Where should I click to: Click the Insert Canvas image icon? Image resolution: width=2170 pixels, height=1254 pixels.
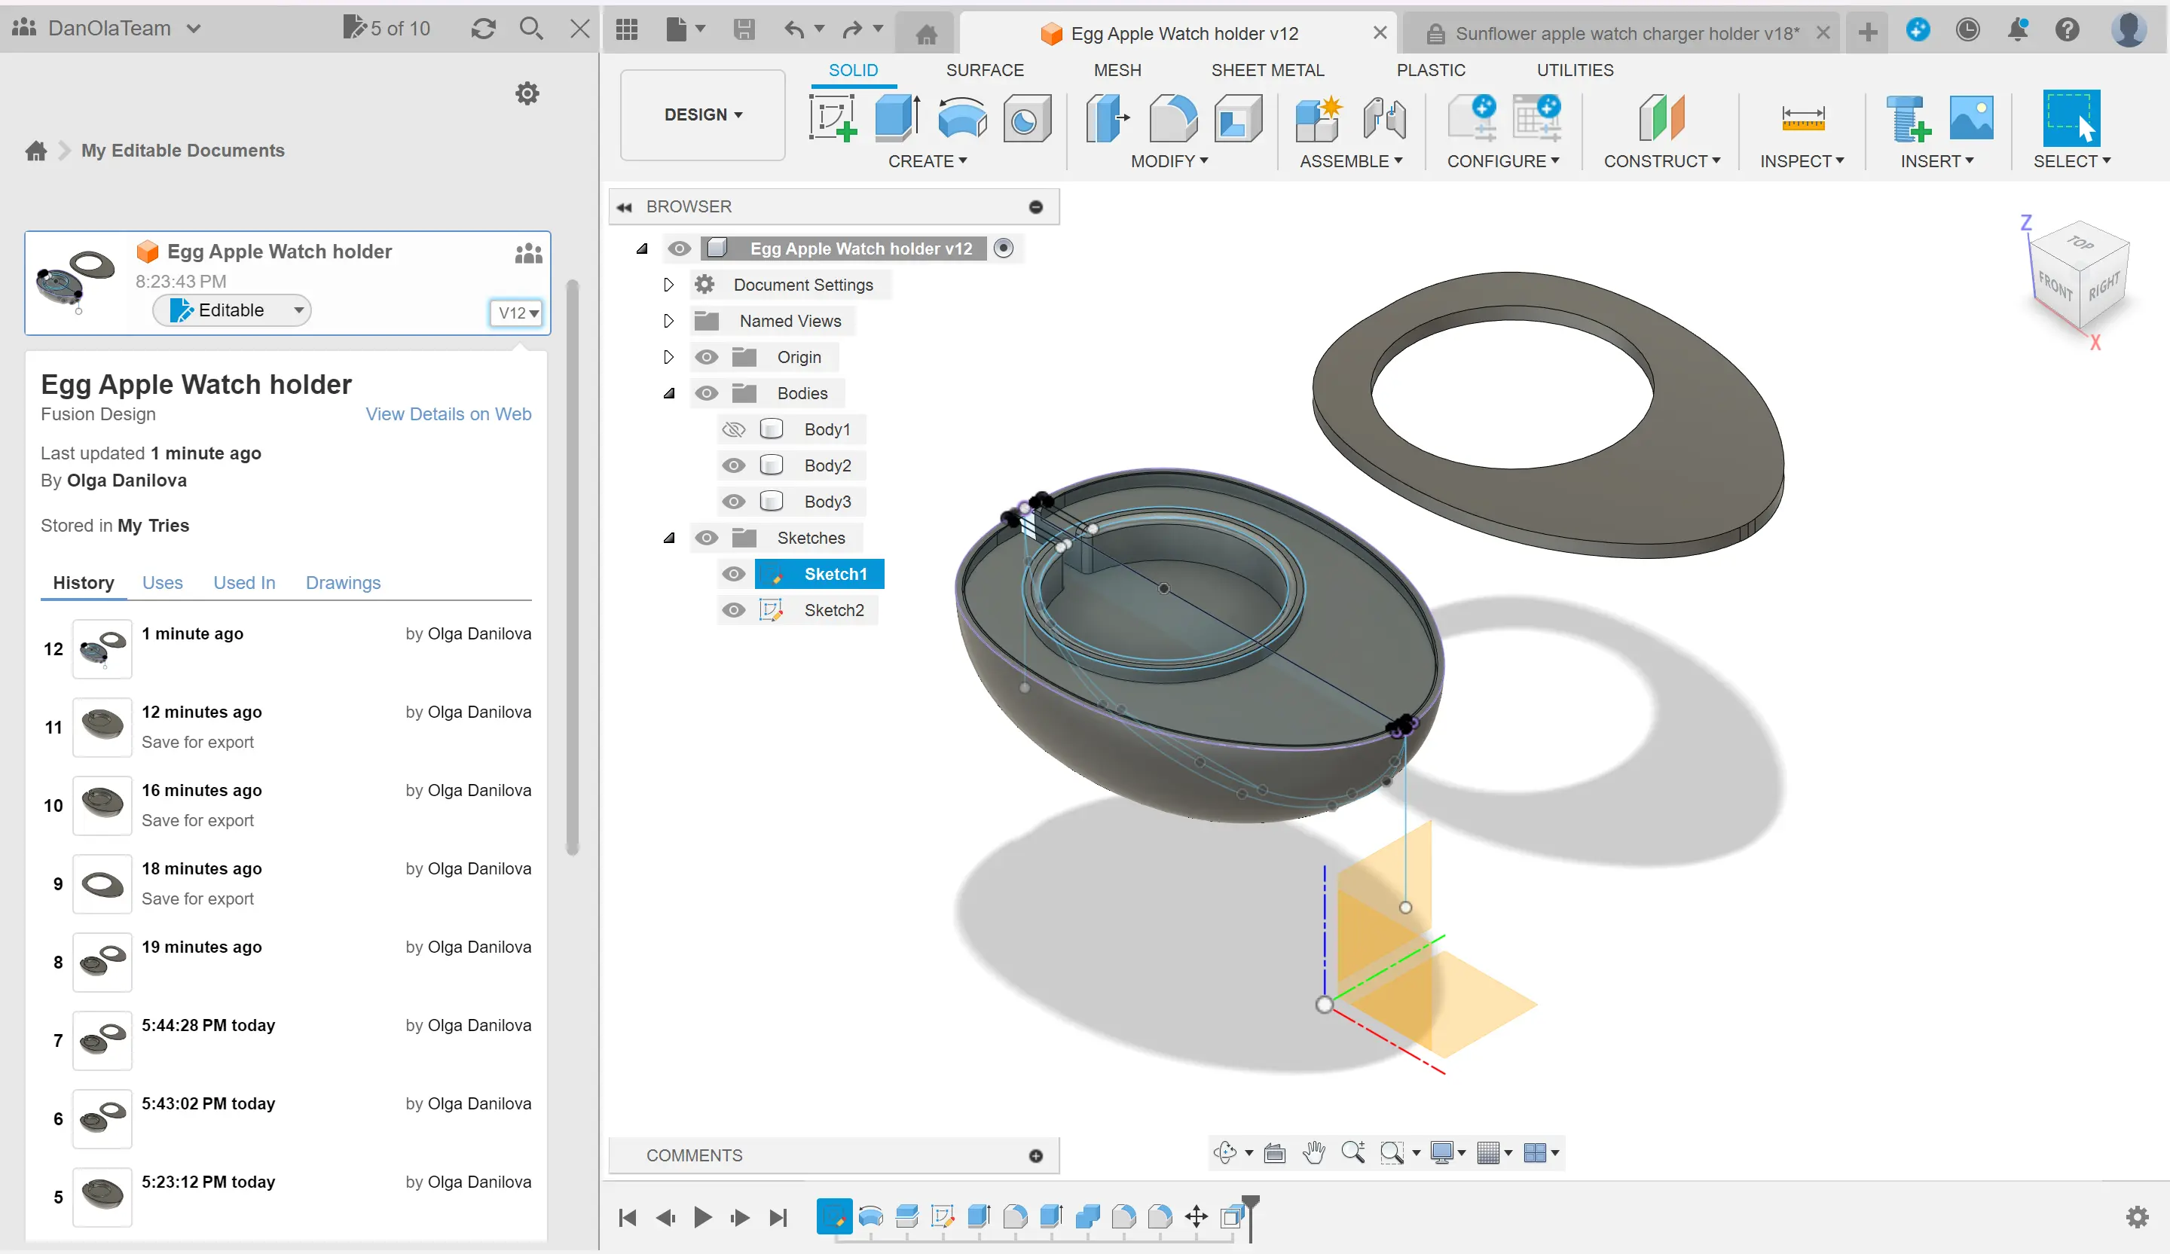coord(1971,119)
